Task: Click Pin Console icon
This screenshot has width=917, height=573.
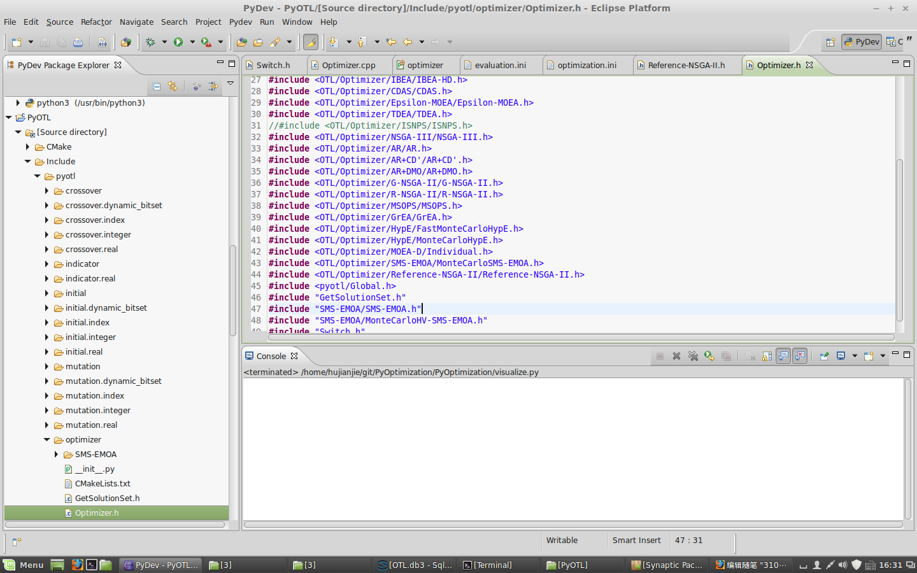Action: click(824, 356)
